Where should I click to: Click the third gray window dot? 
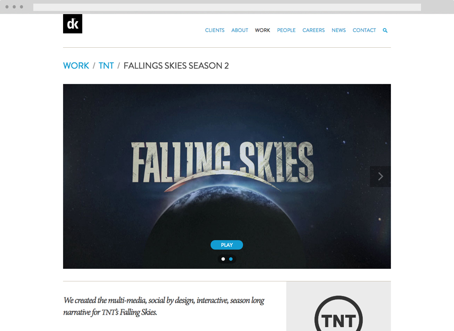pyautogui.click(x=21, y=7)
